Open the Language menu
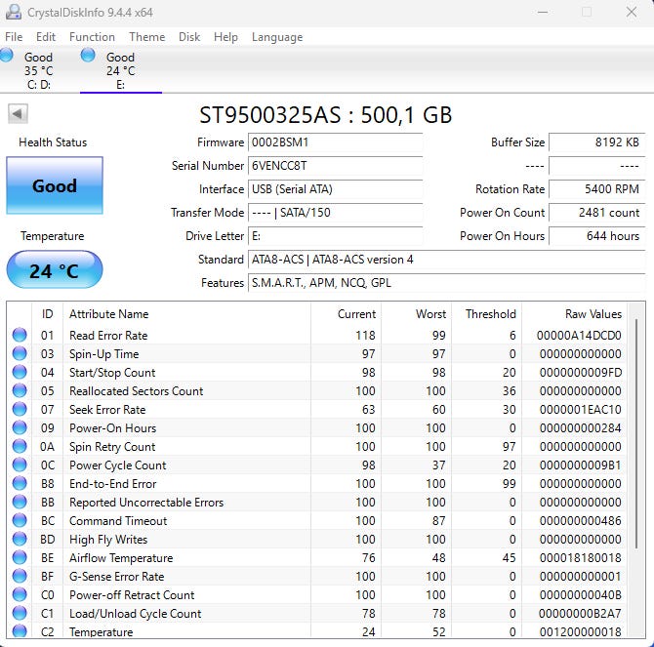This screenshot has height=647, width=654. (277, 37)
